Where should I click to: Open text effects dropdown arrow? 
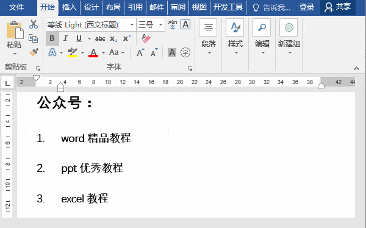(x=61, y=53)
